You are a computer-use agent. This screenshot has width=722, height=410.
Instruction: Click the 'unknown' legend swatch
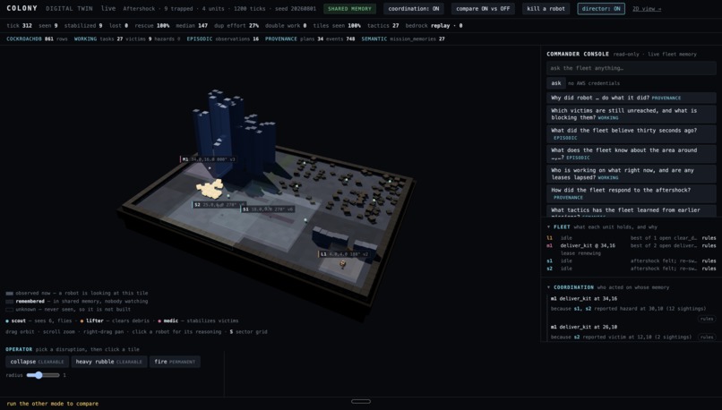(9, 310)
